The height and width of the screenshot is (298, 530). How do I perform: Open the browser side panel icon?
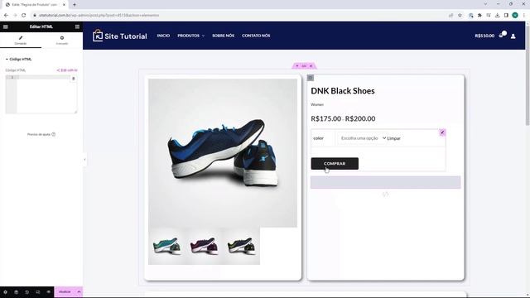[506, 15]
